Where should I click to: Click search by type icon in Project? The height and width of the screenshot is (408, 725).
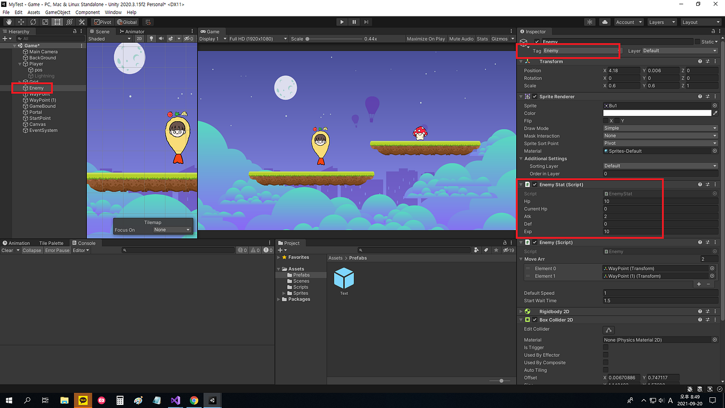pyautogui.click(x=476, y=250)
